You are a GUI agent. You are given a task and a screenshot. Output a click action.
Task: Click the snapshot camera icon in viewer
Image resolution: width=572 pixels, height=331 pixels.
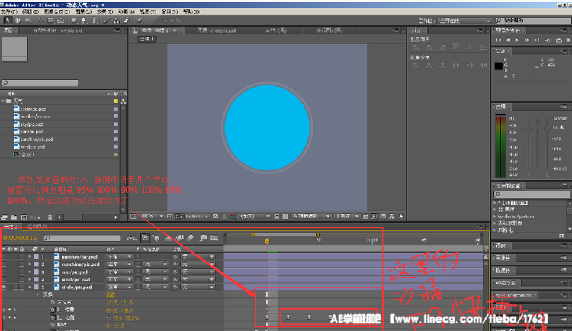[x=216, y=217]
